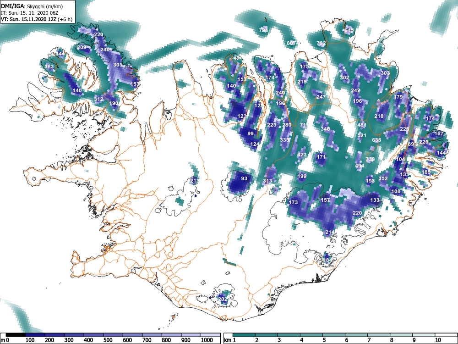
Task: Click the '1000' label in the metre legend
Action: pos(207,340)
